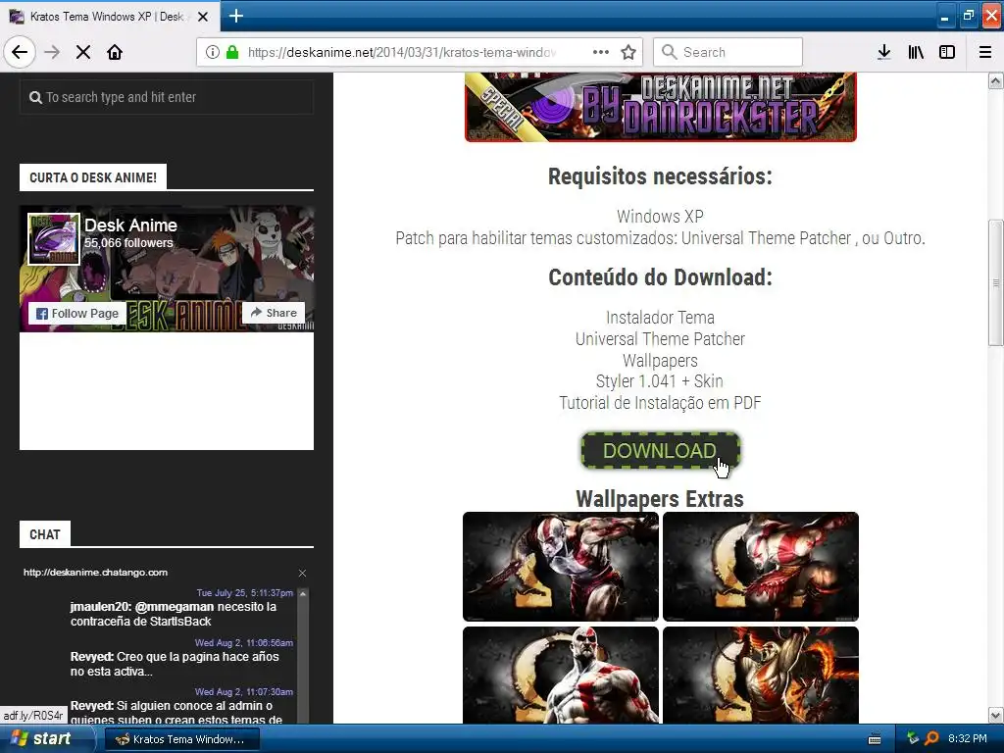Open bottom-right fiery Kratos wallpaper
Viewport: 1004px width, 753px height.
point(761,676)
